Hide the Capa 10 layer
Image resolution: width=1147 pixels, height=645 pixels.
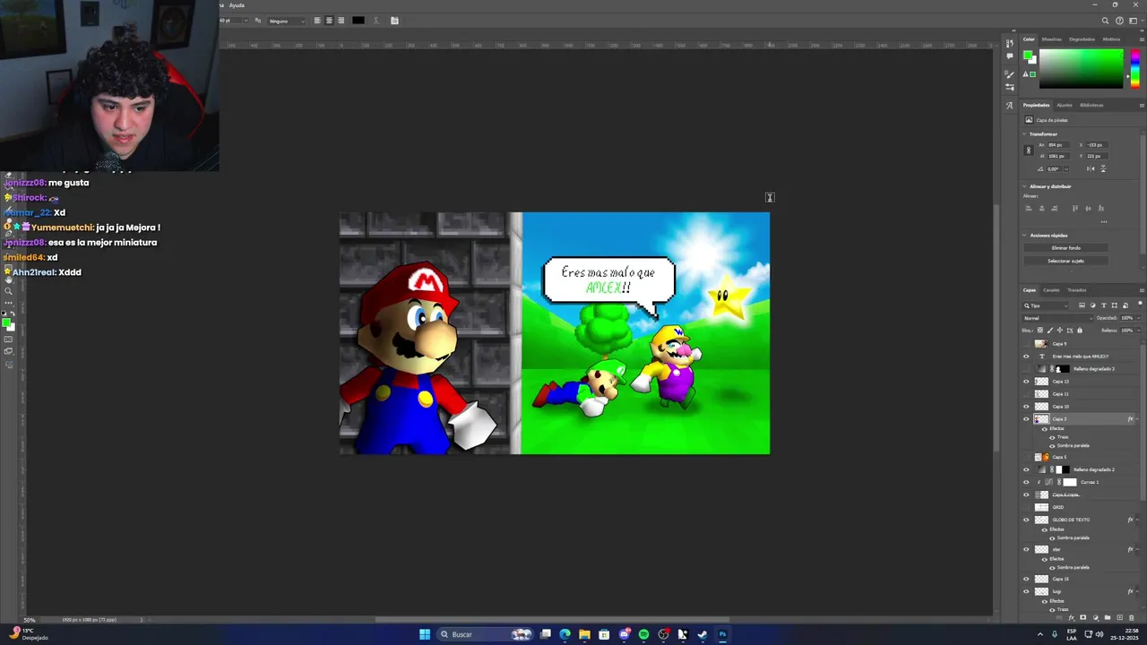point(1027,407)
